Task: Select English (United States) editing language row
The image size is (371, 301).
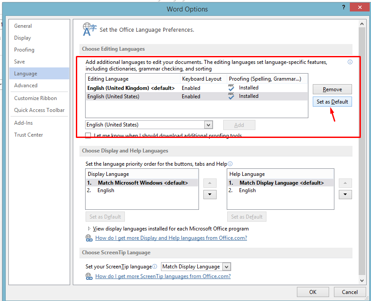Action: click(x=196, y=96)
